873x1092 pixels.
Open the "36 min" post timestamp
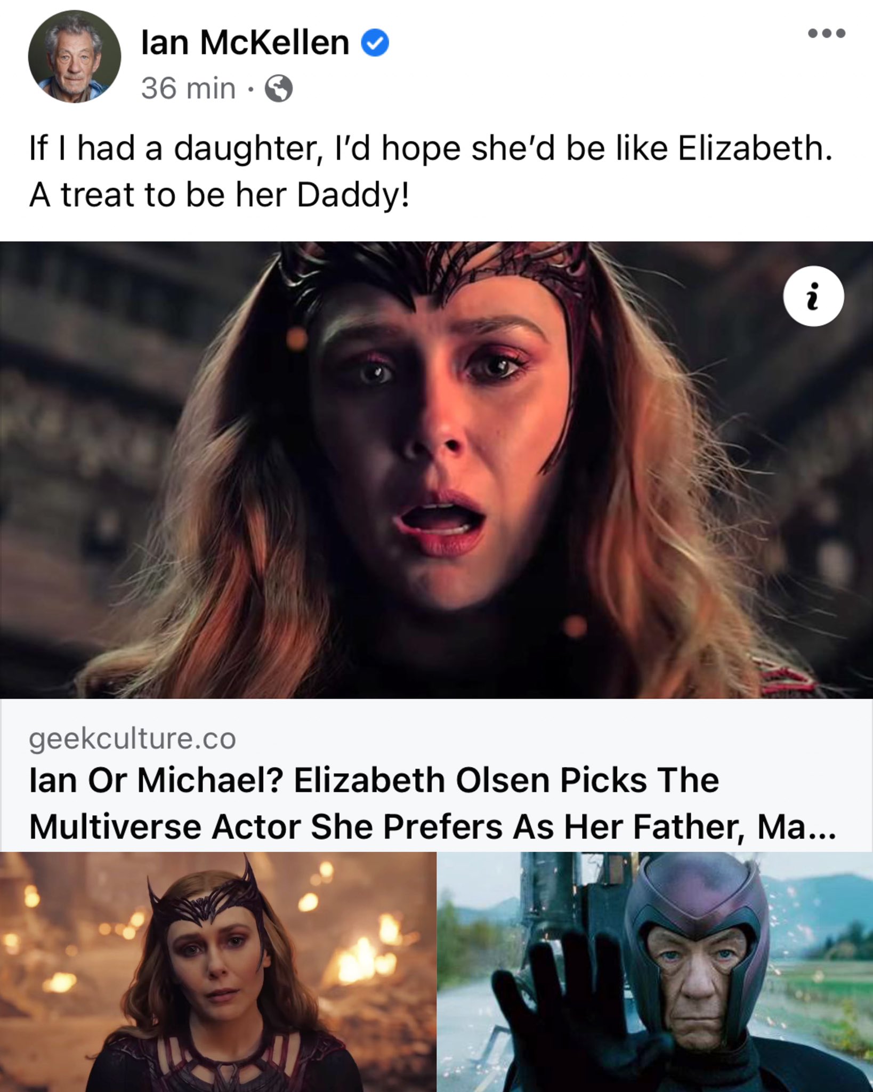click(x=188, y=89)
